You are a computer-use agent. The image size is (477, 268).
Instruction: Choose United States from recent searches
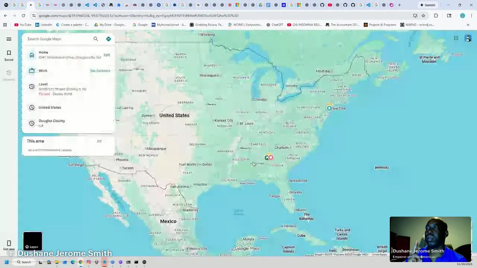pos(68,108)
